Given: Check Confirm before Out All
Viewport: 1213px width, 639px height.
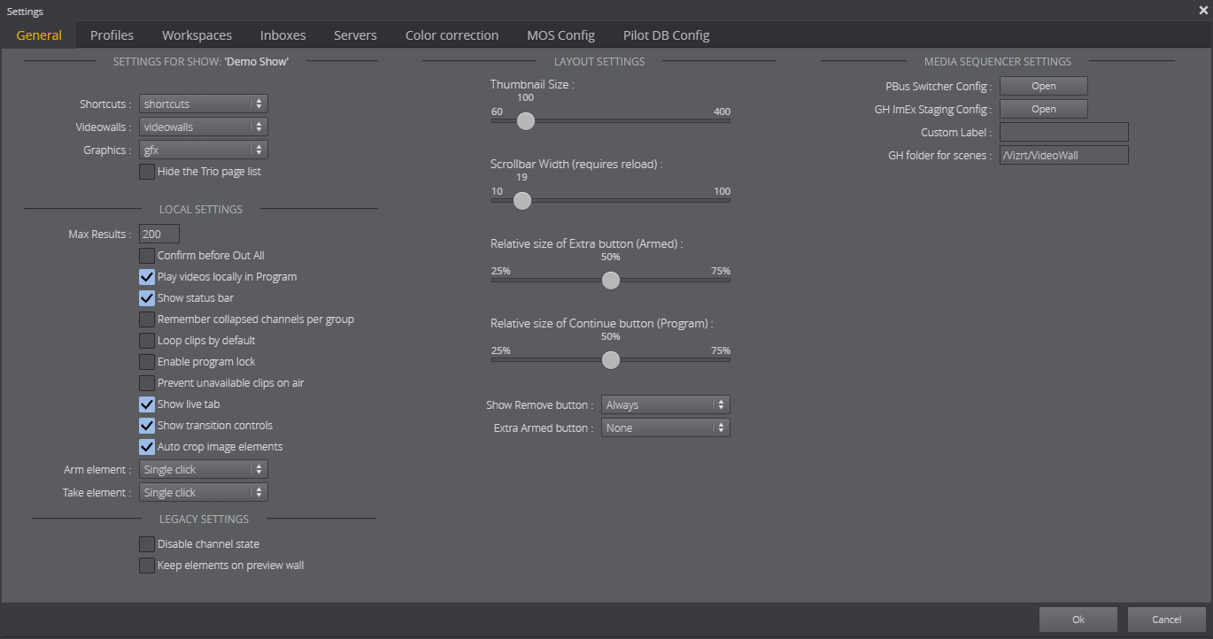Looking at the screenshot, I should point(147,256).
